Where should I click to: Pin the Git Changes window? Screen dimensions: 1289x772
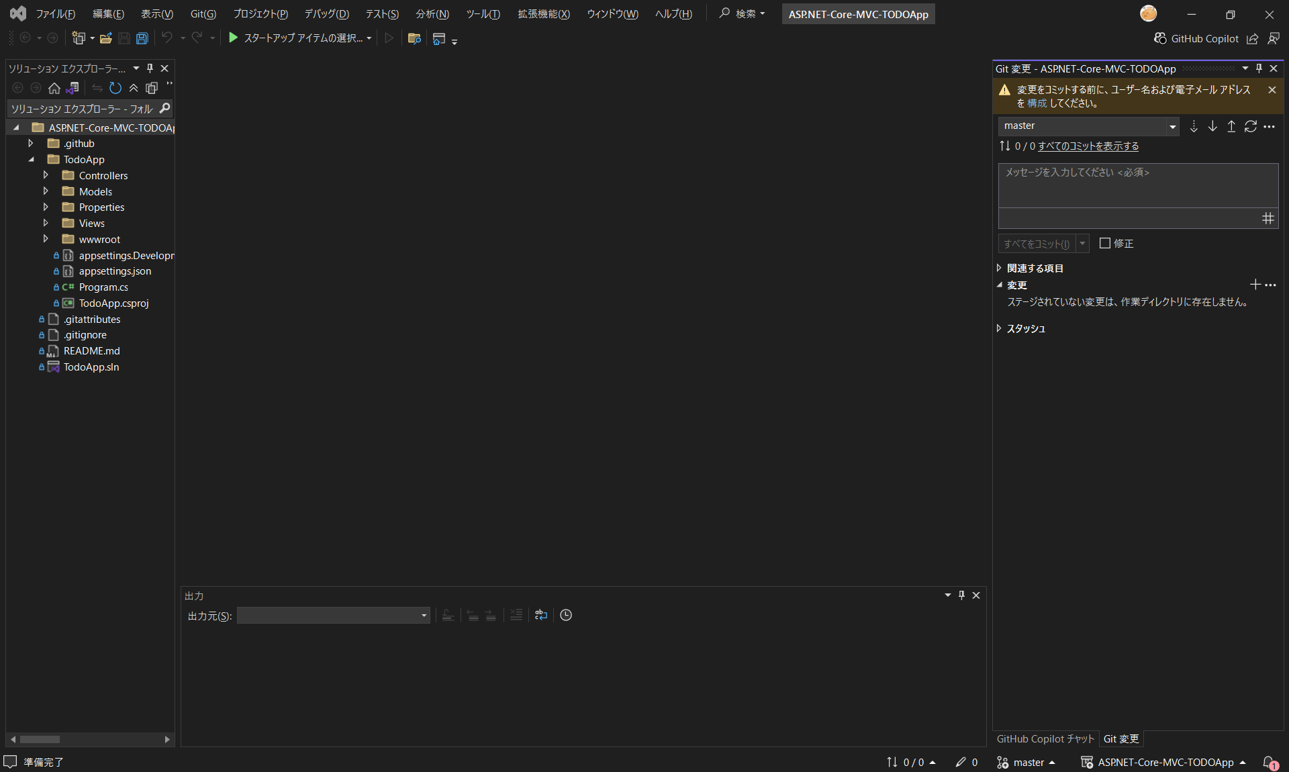coord(1259,68)
